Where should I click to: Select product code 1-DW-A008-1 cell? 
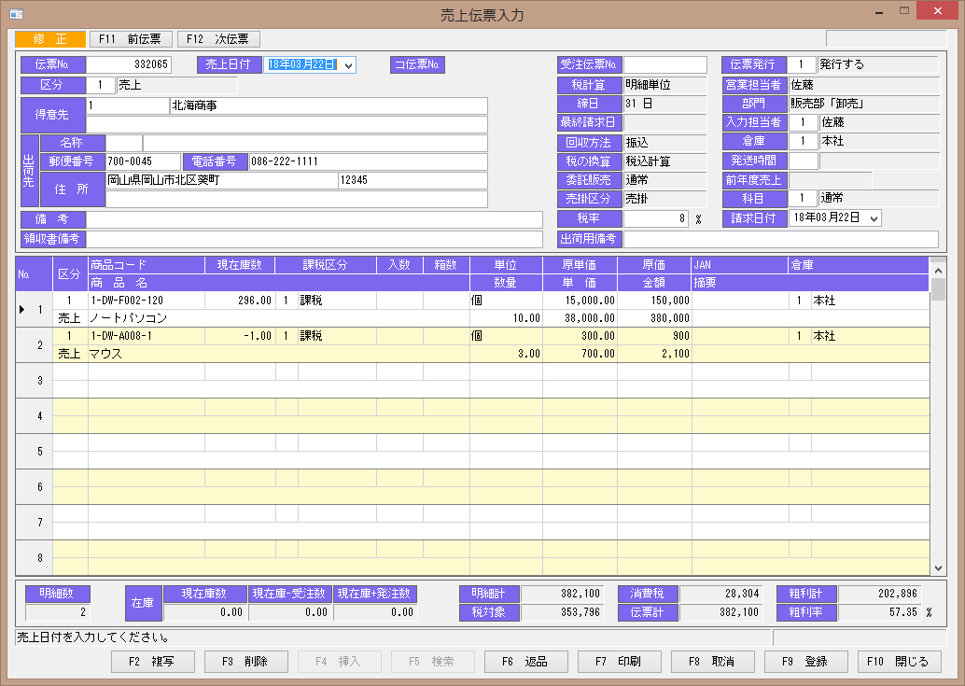[147, 337]
